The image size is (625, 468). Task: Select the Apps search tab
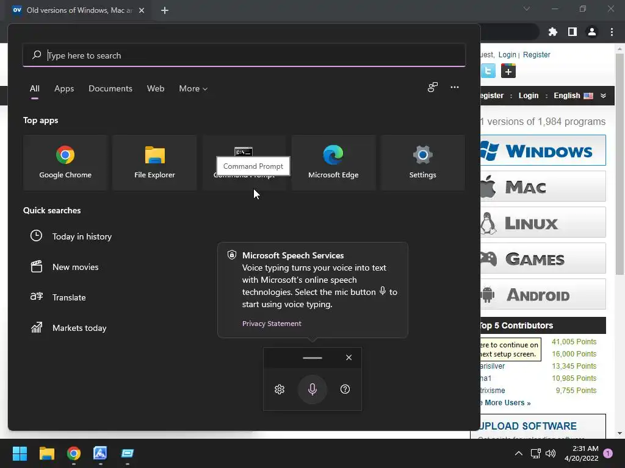64,89
